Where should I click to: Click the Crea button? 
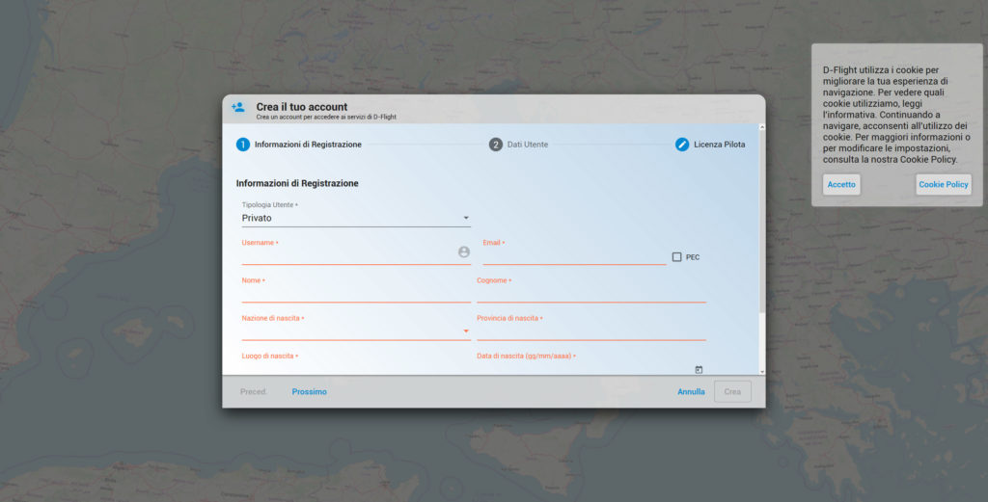(732, 392)
